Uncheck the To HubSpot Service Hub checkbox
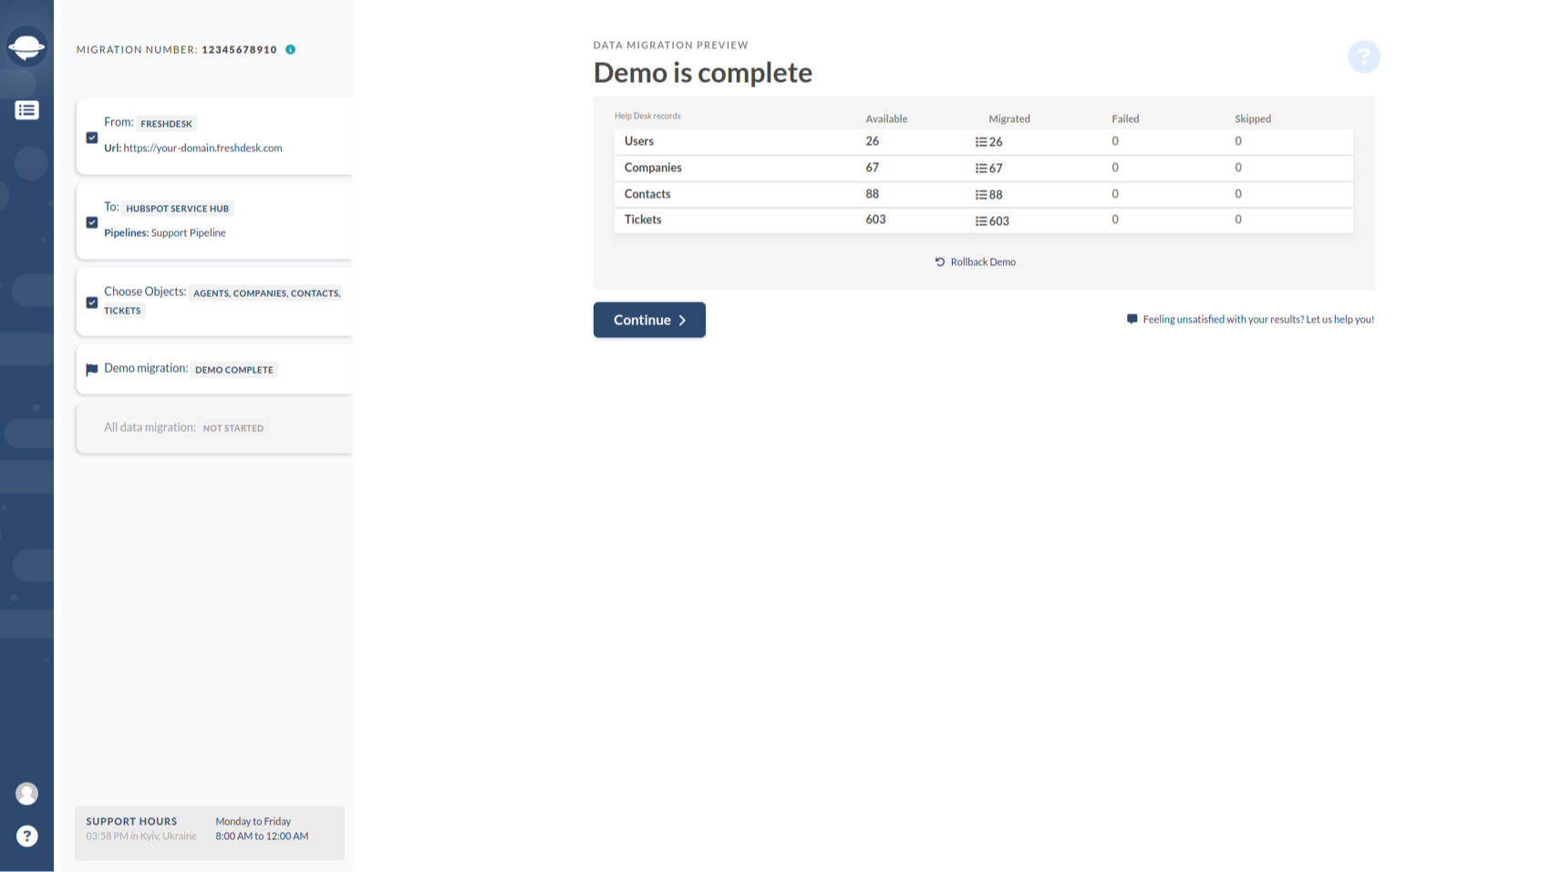Image resolution: width=1551 pixels, height=872 pixels. [x=91, y=221]
